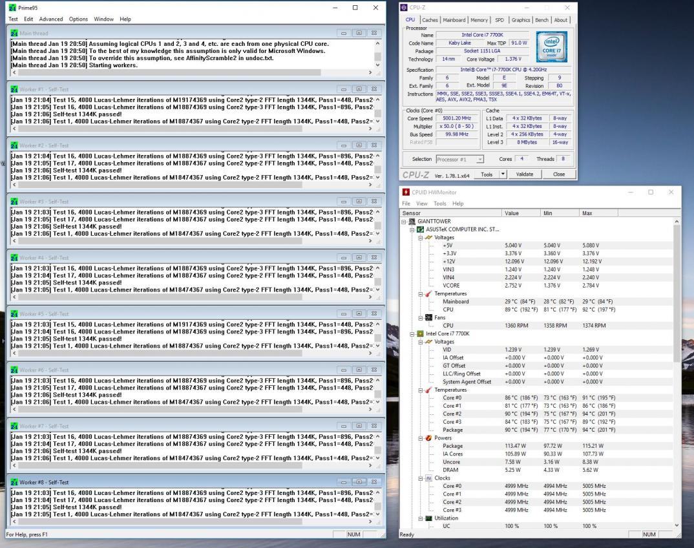Click the Validate button in CPU-Z
This screenshot has height=548, width=694.
tap(525, 174)
